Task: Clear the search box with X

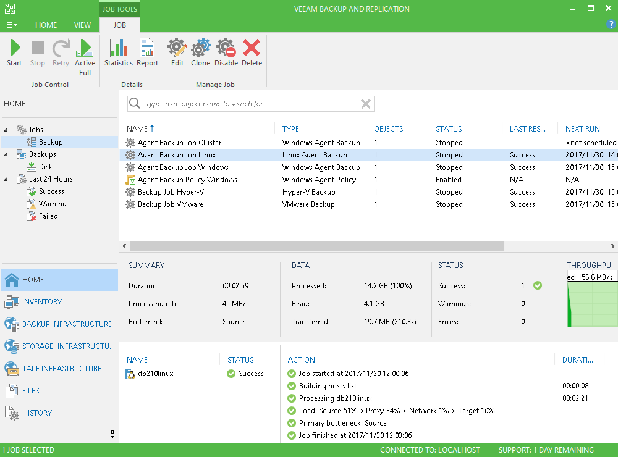Action: pyautogui.click(x=366, y=104)
